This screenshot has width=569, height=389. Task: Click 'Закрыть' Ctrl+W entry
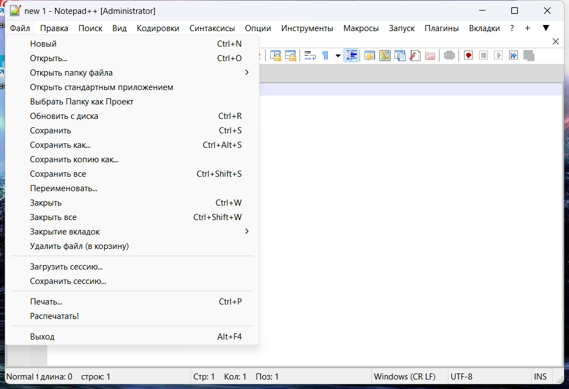132,203
